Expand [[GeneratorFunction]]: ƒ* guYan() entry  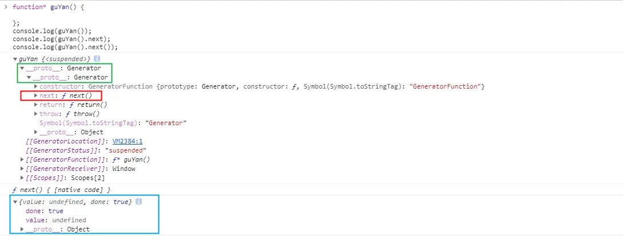[22, 159]
